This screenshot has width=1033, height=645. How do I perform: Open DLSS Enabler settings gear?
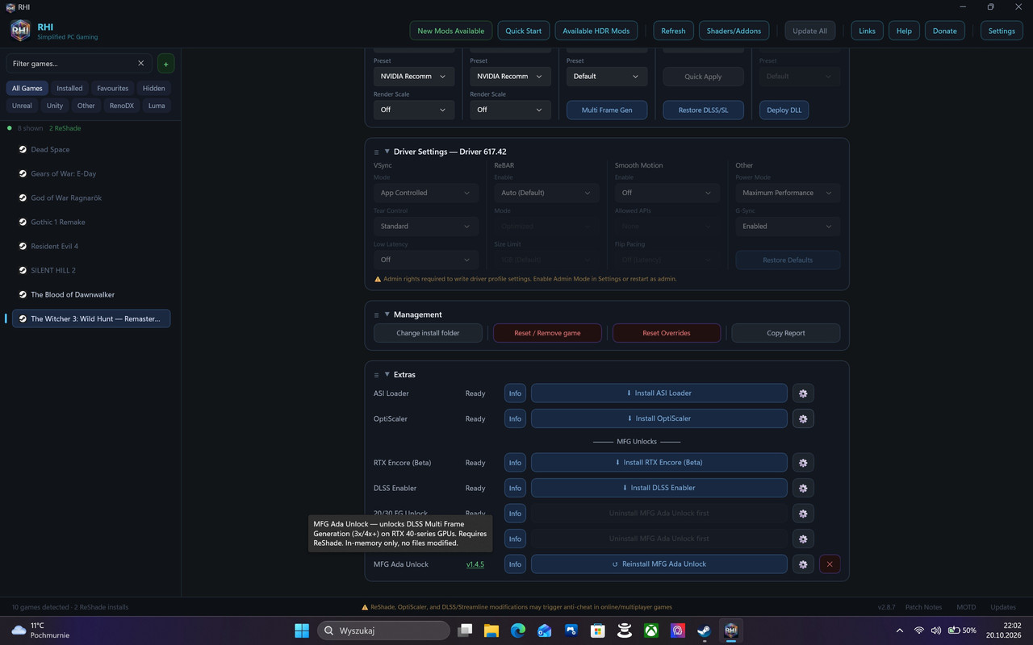click(x=802, y=488)
